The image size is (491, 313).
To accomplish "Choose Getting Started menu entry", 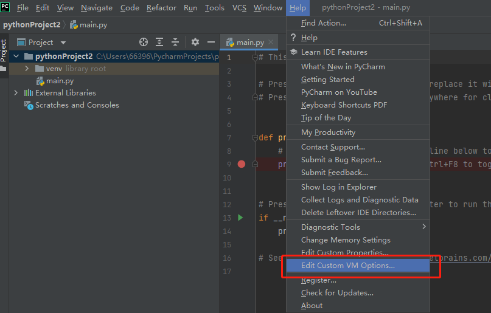I will [358, 80].
